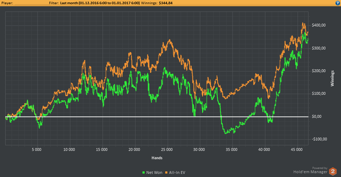341x177 pixels.
Task: Click the 5 000 hands axis tick
Action: click(x=36, y=149)
